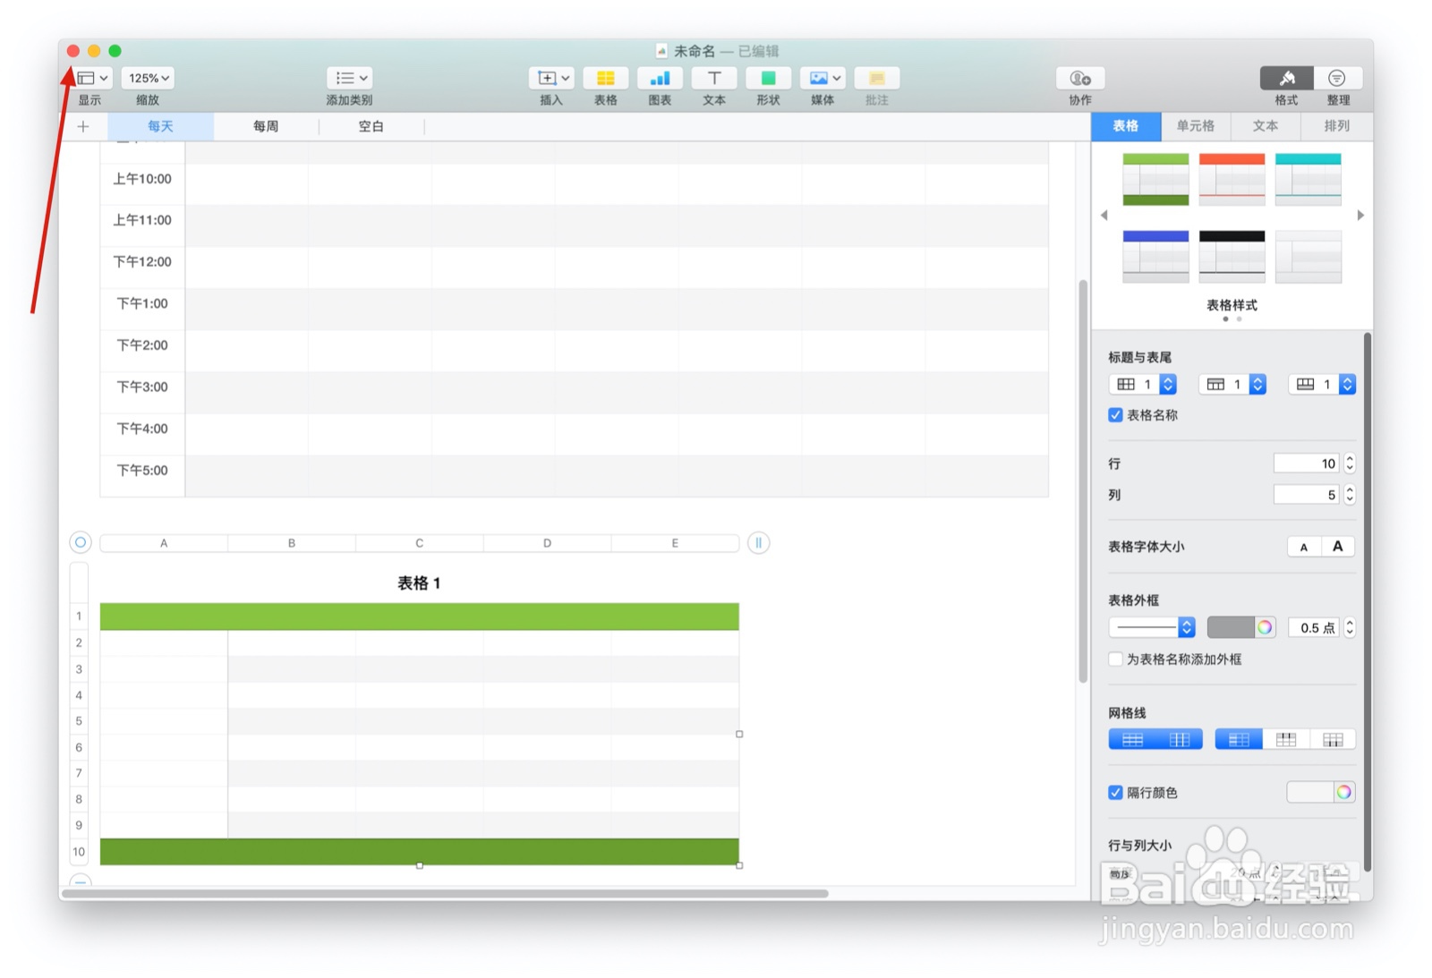Click the add-column handle beside column E
Screen dimensions: 1432x978
tap(758, 542)
